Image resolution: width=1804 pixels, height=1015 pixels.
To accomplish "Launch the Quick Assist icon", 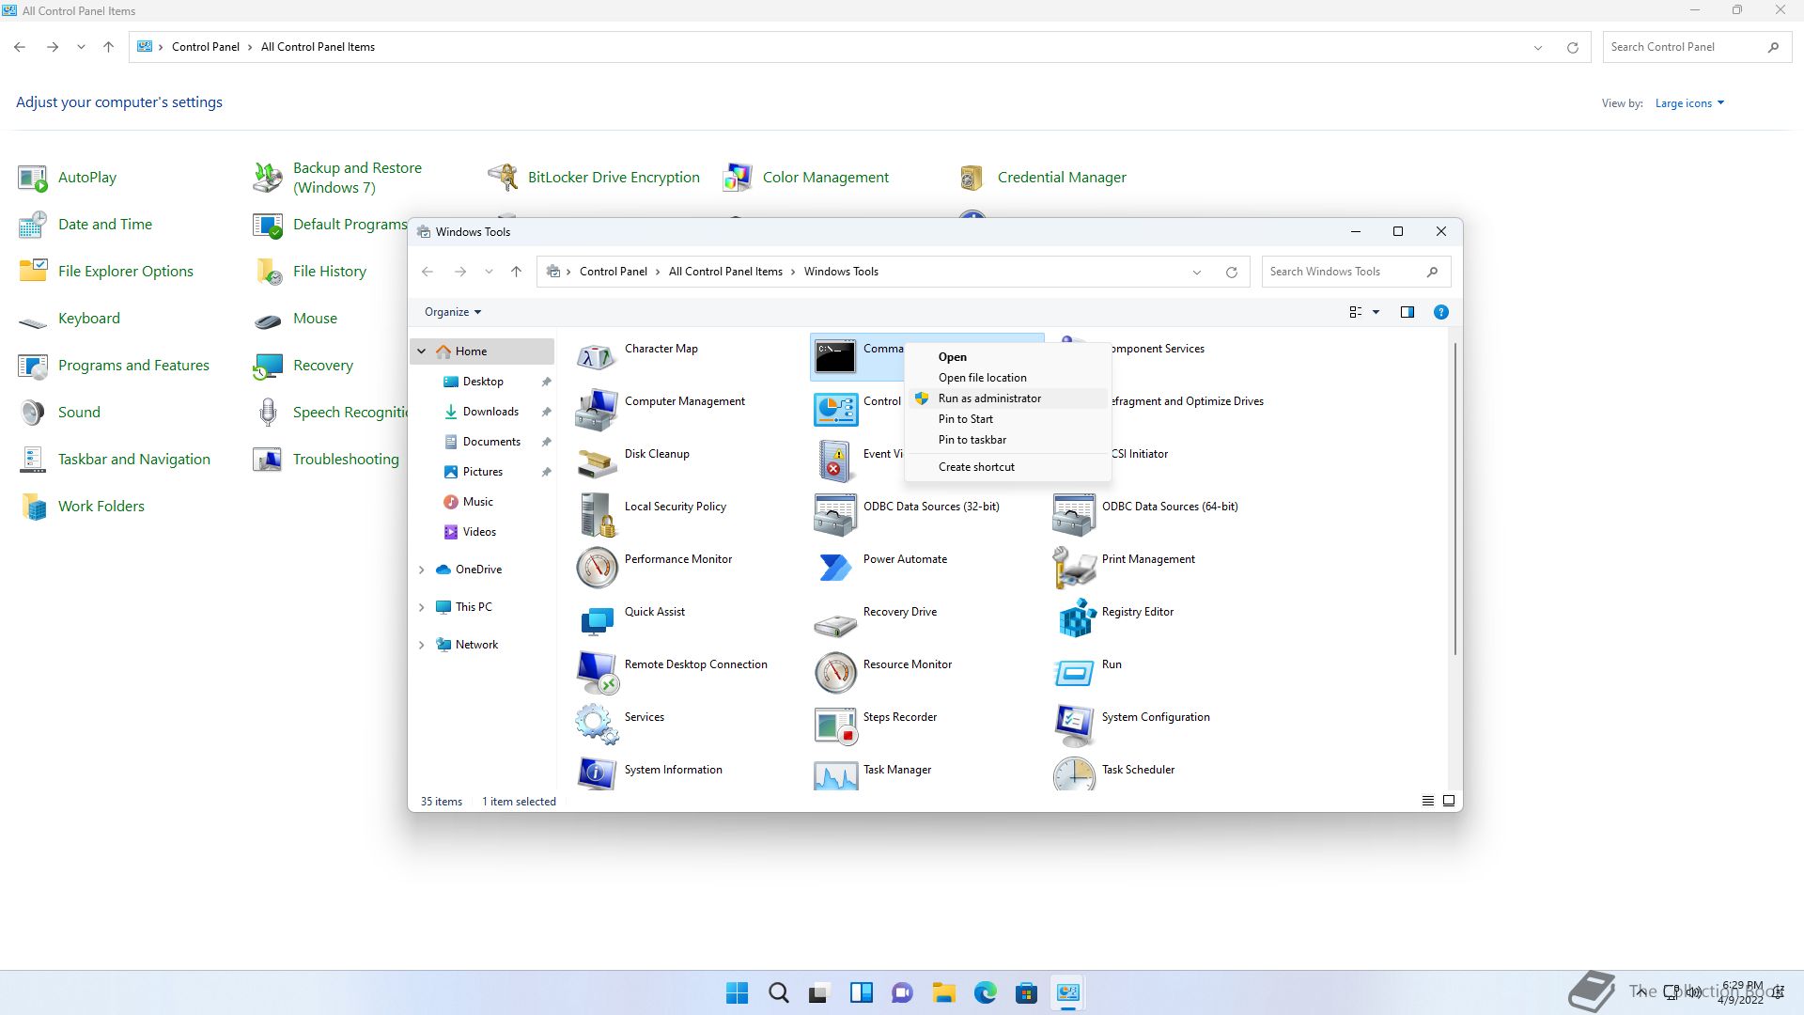I will (597, 619).
